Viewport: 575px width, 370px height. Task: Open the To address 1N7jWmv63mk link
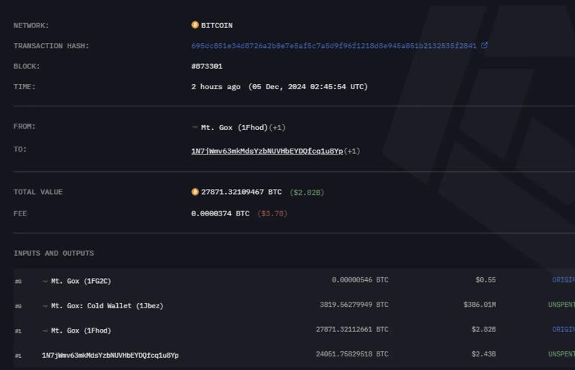(267, 151)
